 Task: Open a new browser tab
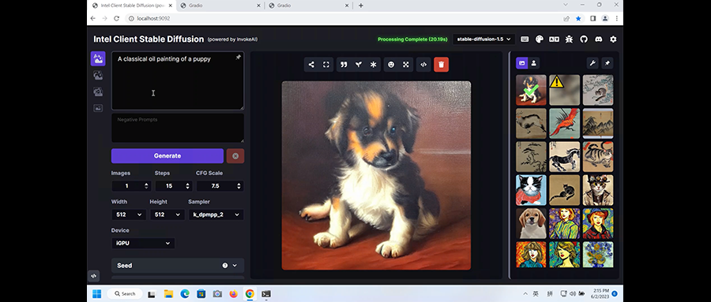pos(361,6)
